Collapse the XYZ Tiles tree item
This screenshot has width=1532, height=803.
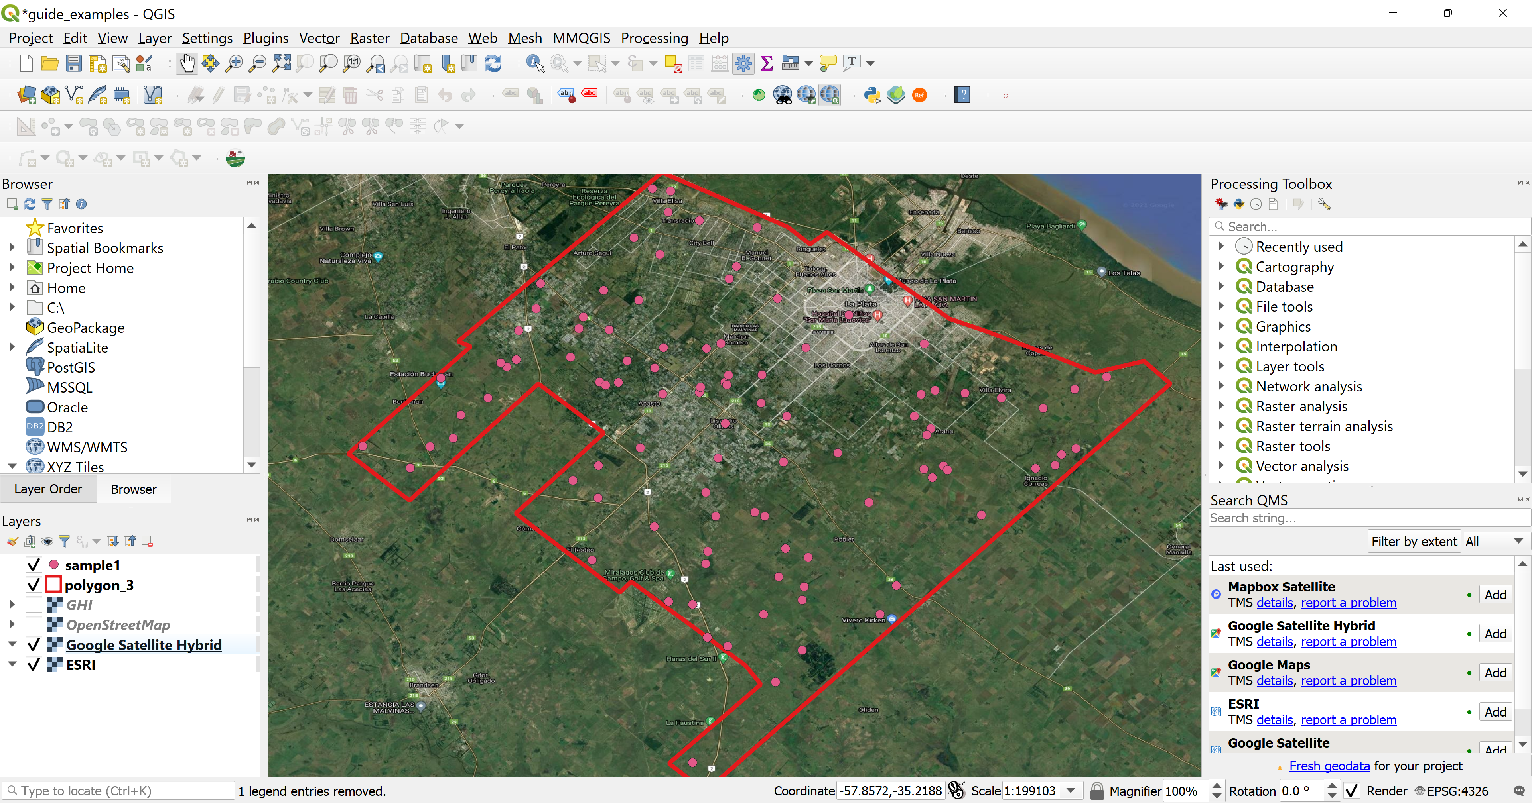point(12,467)
